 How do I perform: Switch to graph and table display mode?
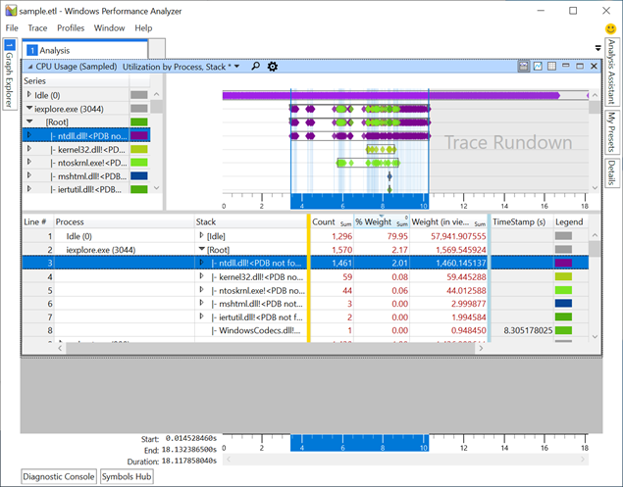pos(522,67)
